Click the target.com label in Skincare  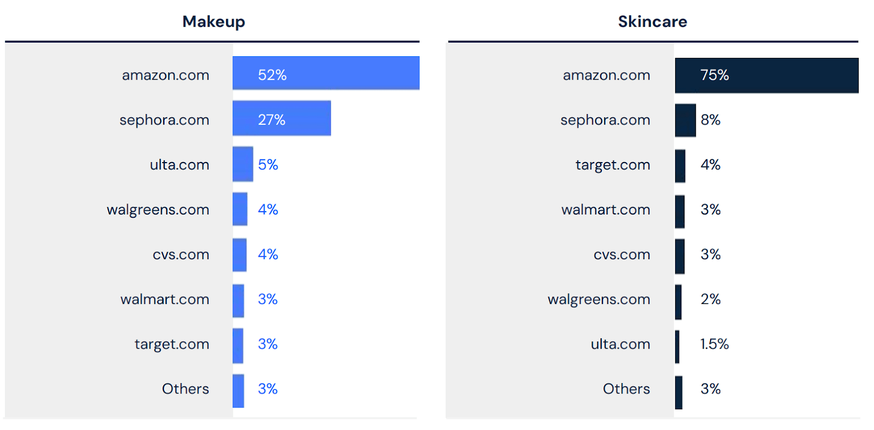coord(612,165)
